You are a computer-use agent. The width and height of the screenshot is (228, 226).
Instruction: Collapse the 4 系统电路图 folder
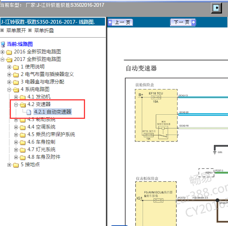(9, 89)
